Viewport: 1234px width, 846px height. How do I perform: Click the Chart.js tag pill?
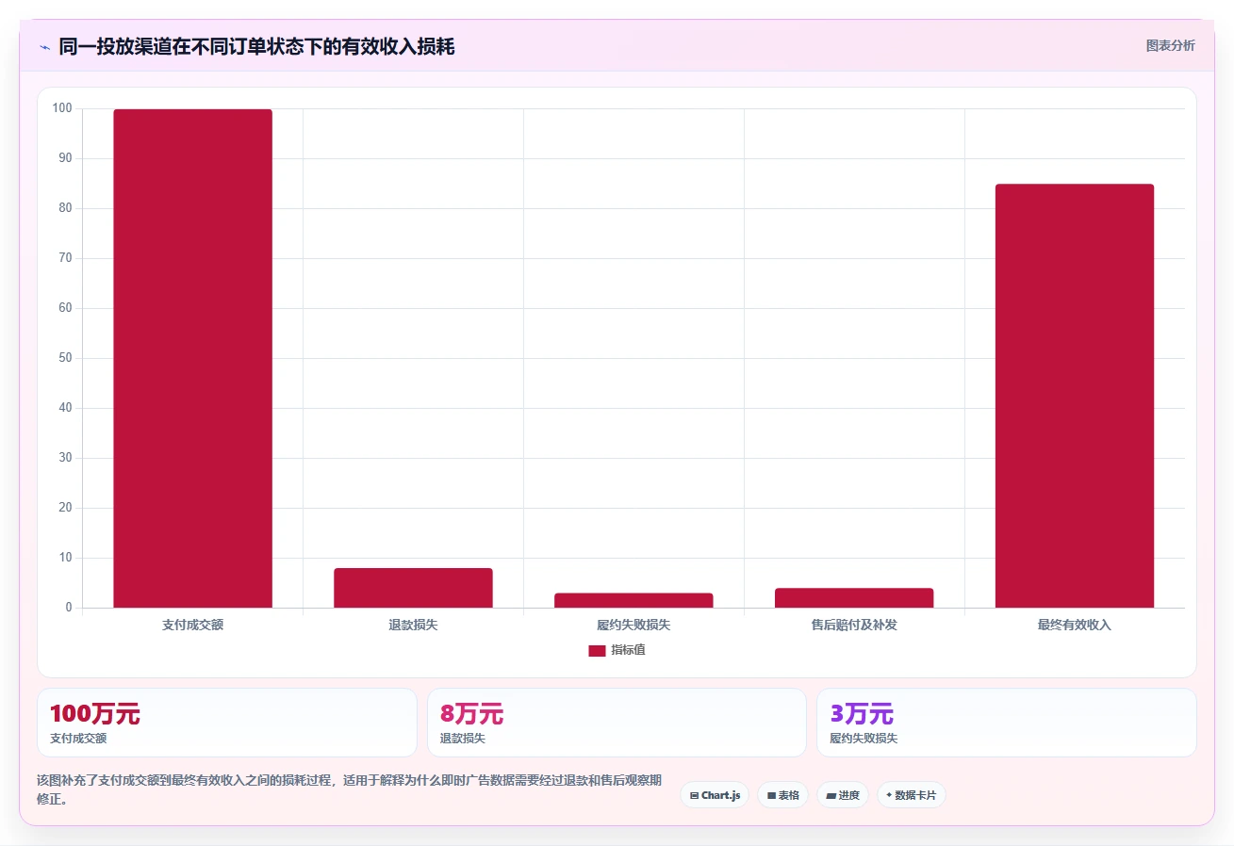(715, 795)
